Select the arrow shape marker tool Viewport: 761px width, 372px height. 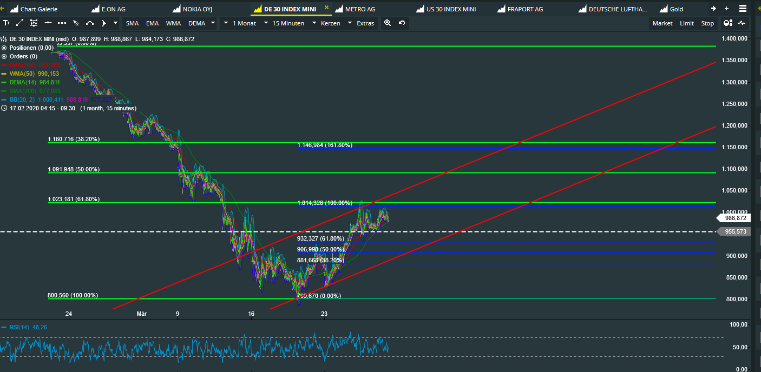coord(104,23)
